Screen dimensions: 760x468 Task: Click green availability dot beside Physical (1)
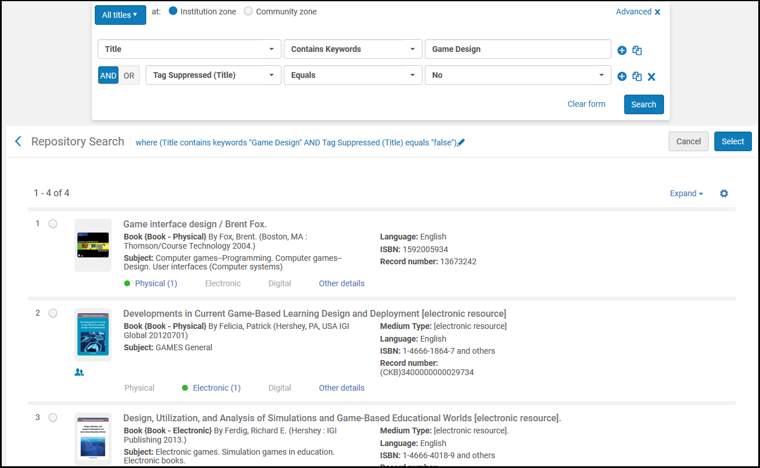point(127,283)
